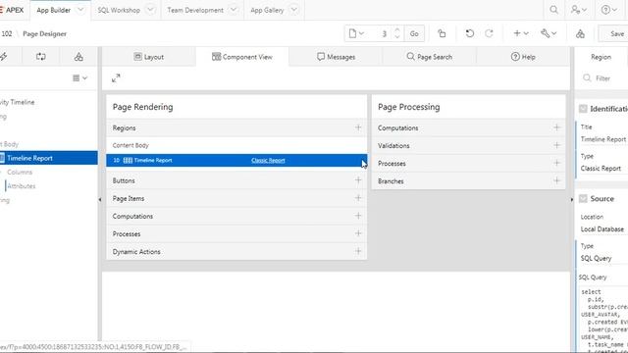Open the source Type dropdown SQL Query
The height and width of the screenshot is (353, 628).
[603, 259]
